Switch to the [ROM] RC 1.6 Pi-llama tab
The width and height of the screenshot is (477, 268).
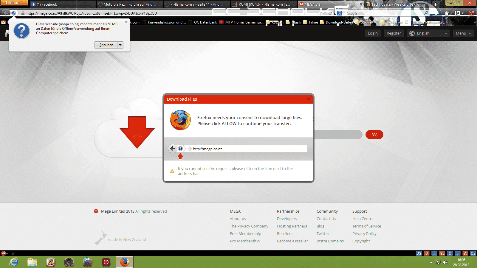(x=264, y=4)
